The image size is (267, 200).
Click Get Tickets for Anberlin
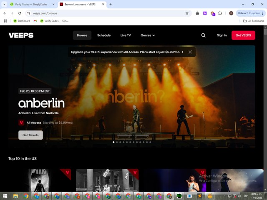[30, 135]
